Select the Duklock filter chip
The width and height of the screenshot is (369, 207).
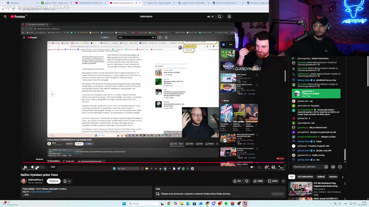coord(321,177)
